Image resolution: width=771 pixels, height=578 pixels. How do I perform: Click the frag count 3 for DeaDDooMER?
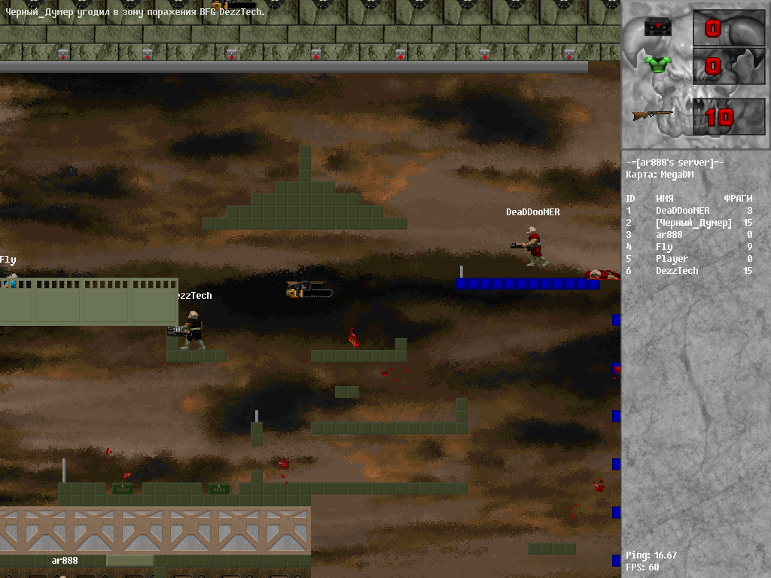click(749, 211)
